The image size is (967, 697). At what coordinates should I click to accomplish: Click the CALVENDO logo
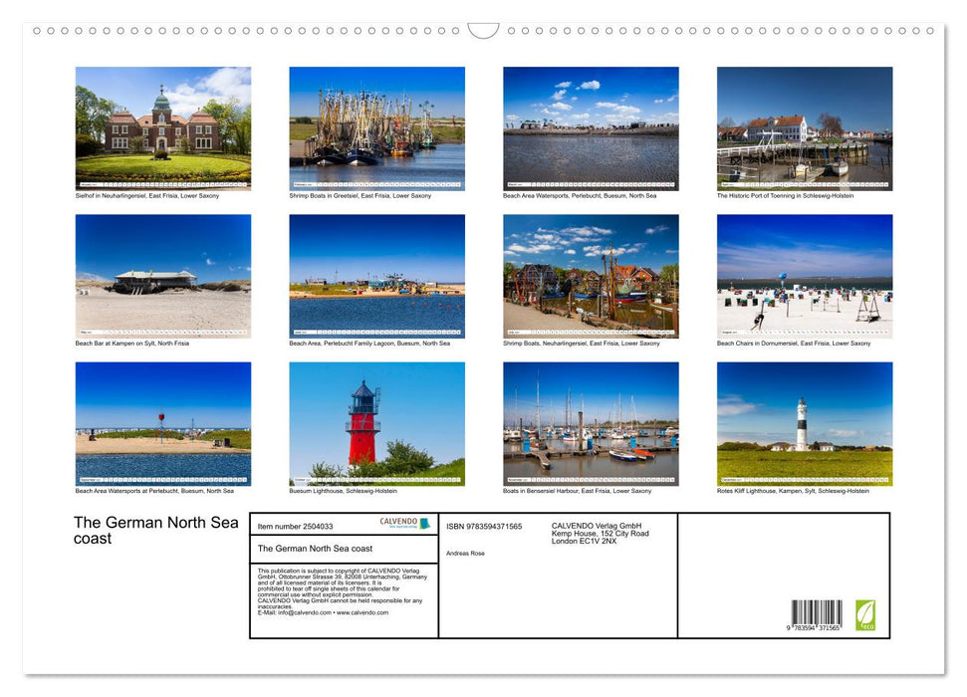pyautogui.click(x=404, y=523)
